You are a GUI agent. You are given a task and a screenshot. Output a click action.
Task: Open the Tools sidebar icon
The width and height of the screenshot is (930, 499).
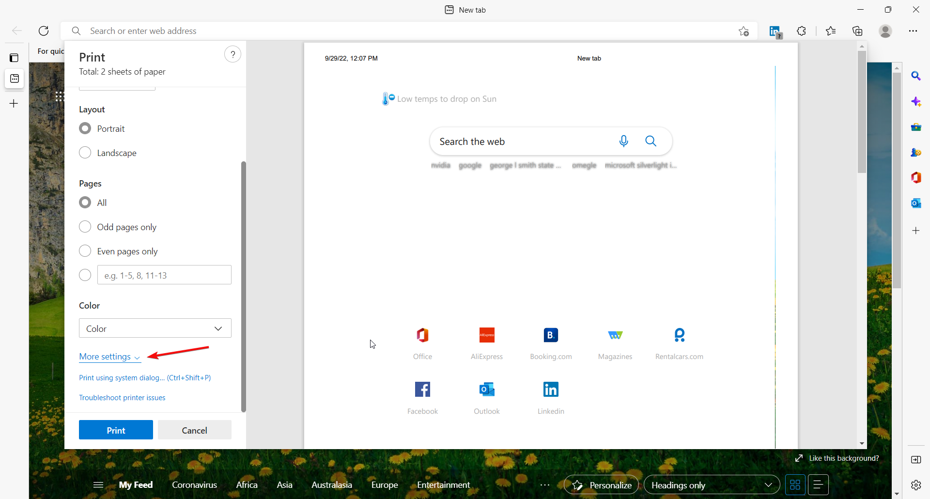pos(916,127)
